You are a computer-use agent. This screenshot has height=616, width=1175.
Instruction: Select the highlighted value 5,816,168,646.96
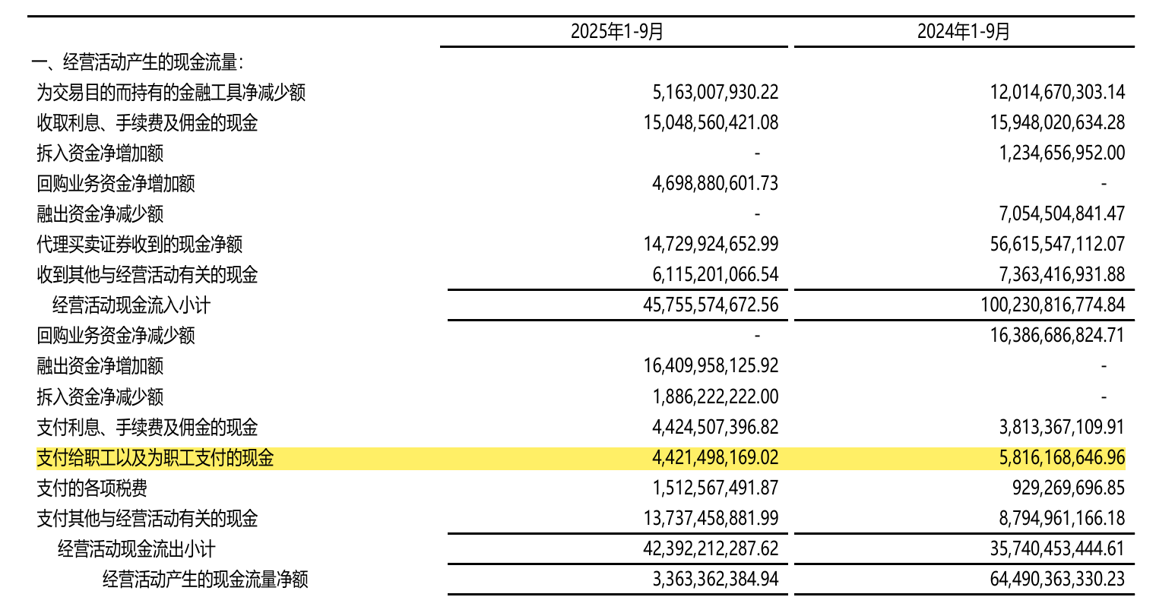(1062, 458)
